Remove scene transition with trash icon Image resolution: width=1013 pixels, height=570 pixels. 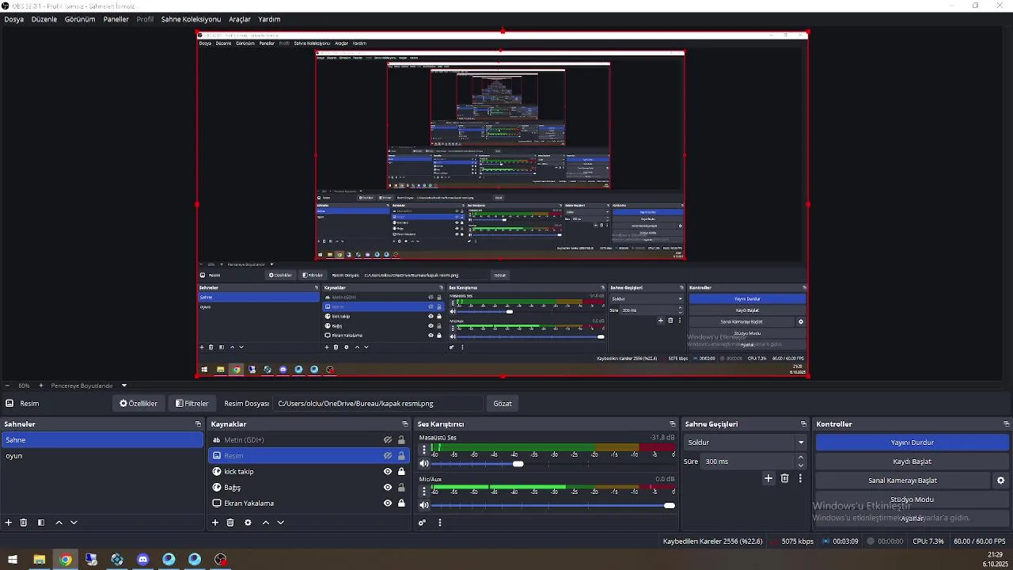pyautogui.click(x=785, y=478)
